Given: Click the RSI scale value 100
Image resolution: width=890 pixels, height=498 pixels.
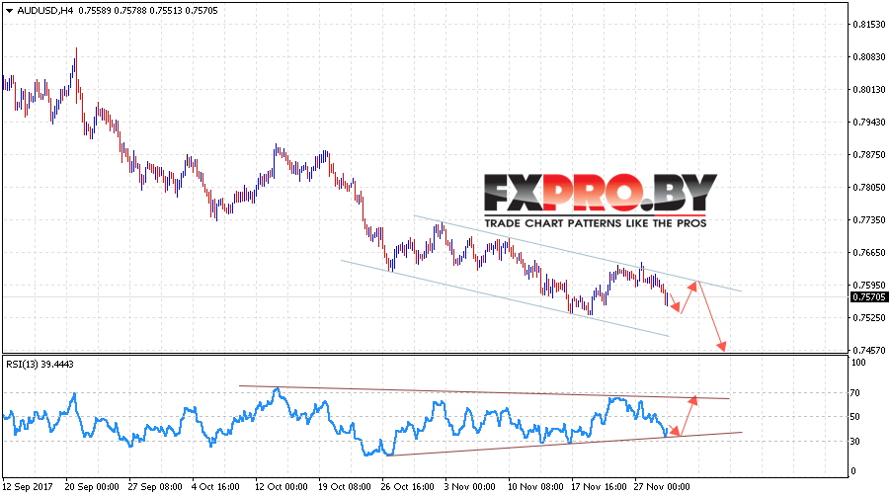Looking at the screenshot, I should pyautogui.click(x=858, y=363).
